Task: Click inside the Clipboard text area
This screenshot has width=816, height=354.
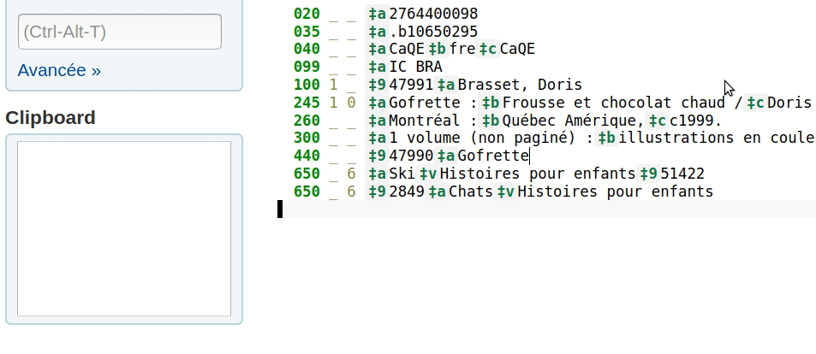Action: [124, 228]
